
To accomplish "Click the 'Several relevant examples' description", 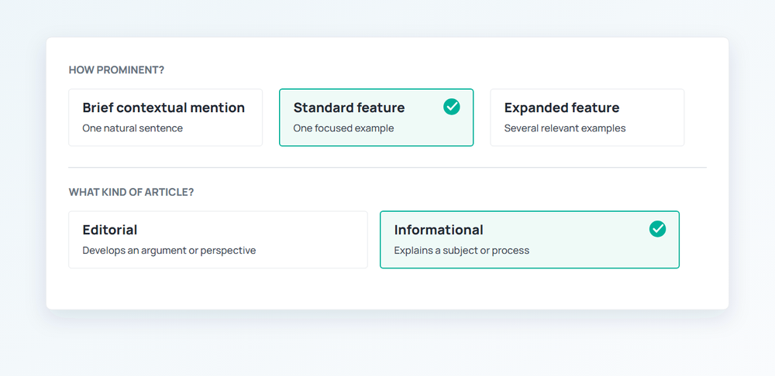I will pyautogui.click(x=565, y=128).
